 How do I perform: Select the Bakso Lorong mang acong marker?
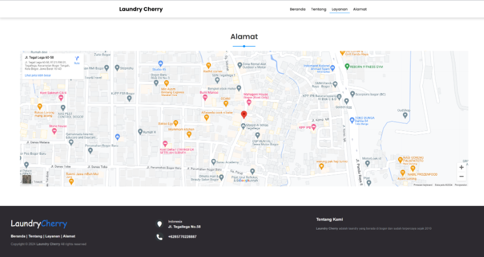(39, 107)
